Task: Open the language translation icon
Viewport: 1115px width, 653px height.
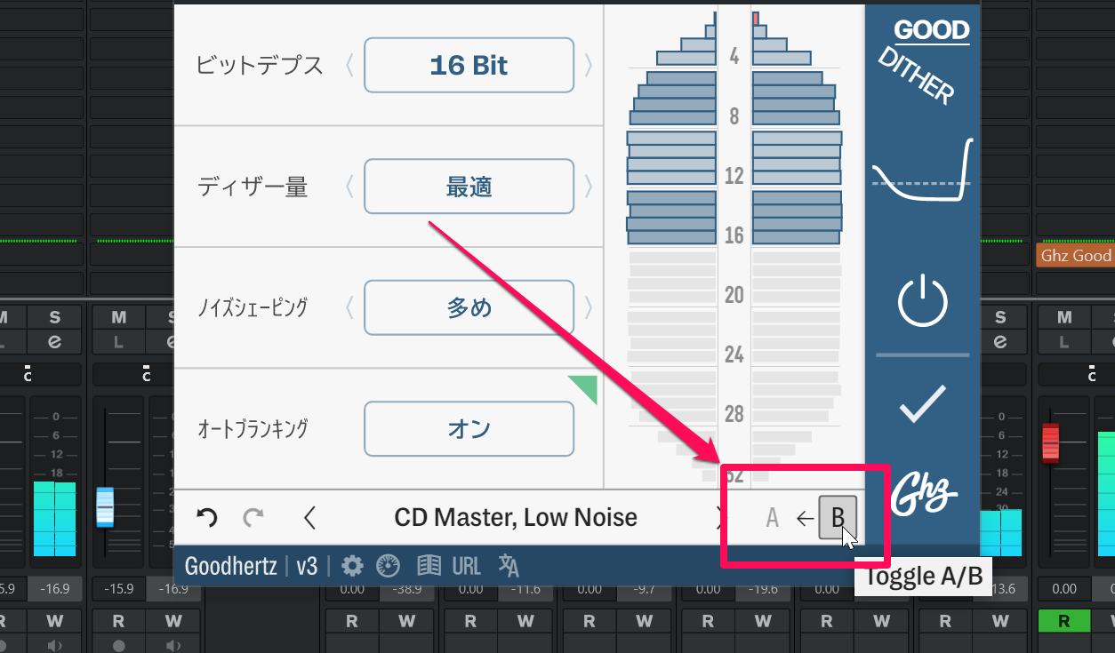Action: coord(509,566)
